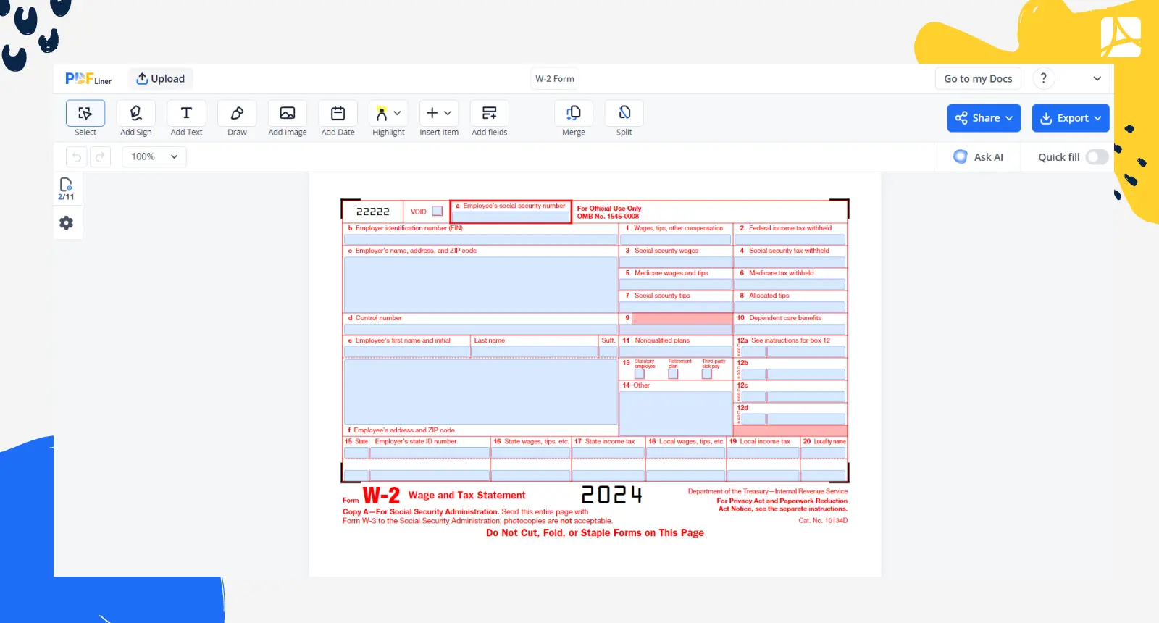The height and width of the screenshot is (623, 1159).
Task: Open the 100% zoom dropdown
Action: (x=154, y=156)
